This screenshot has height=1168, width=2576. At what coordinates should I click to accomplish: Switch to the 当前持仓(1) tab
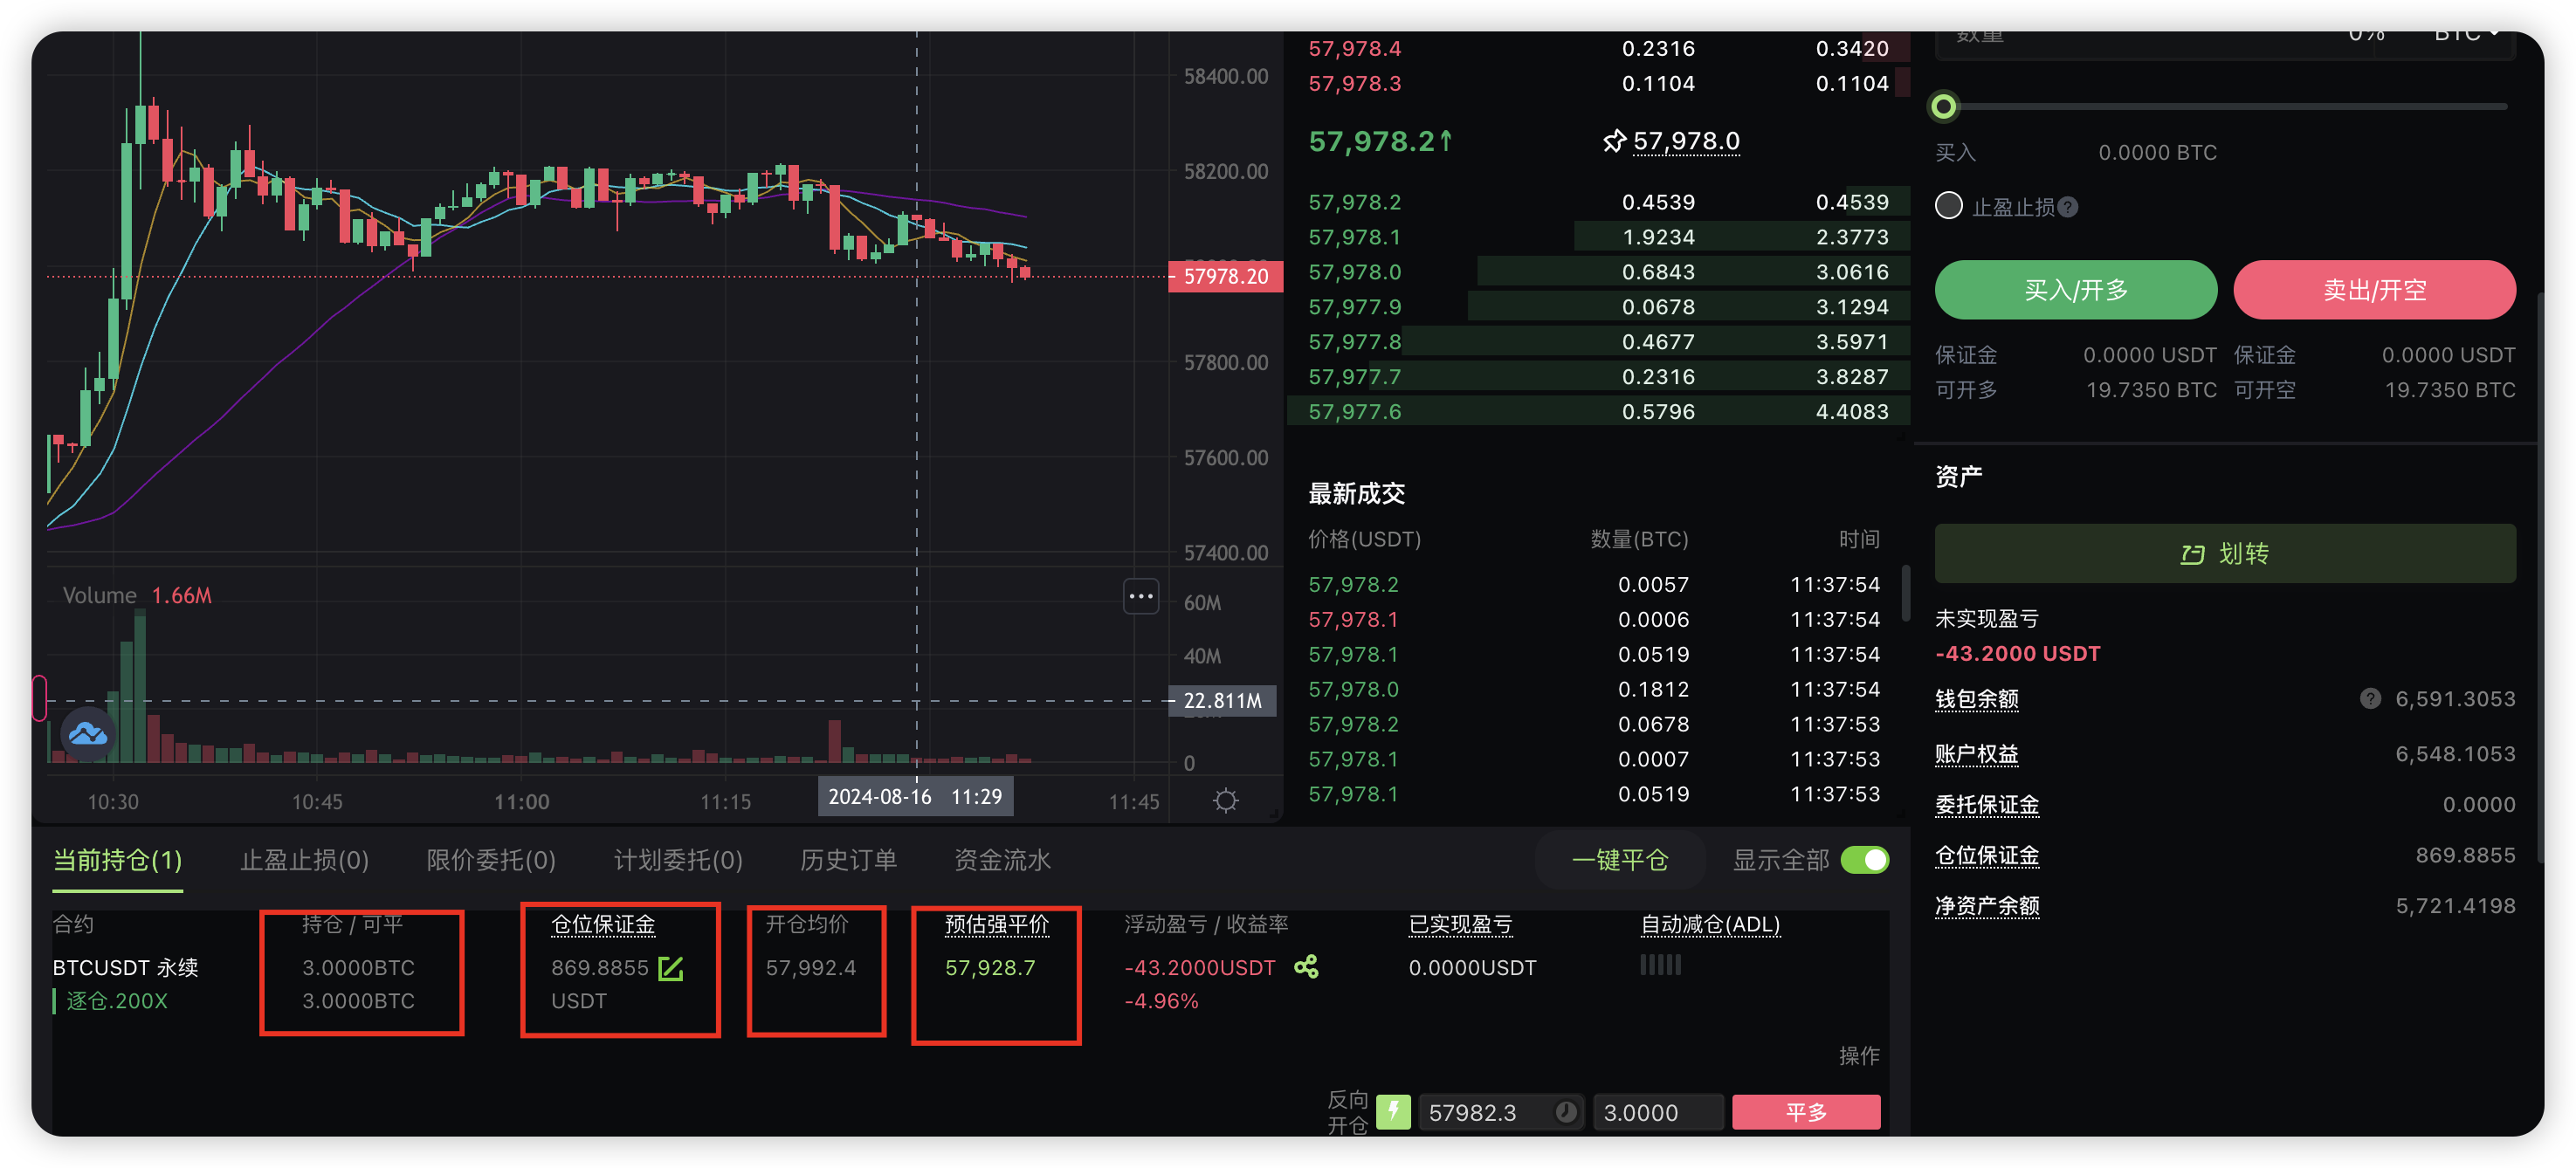118,860
